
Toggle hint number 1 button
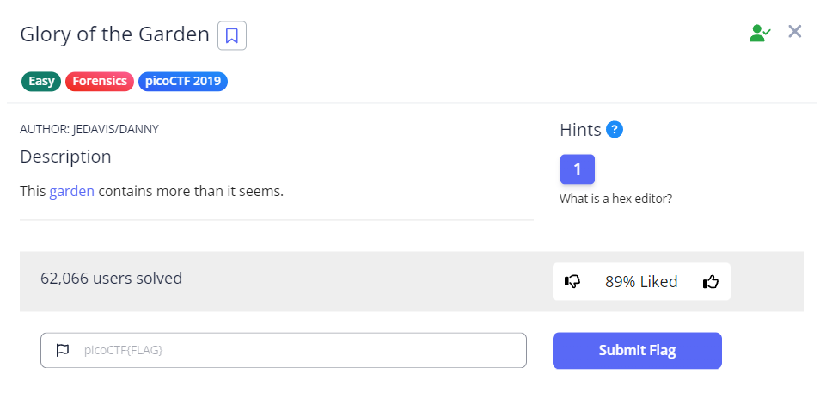[578, 169]
